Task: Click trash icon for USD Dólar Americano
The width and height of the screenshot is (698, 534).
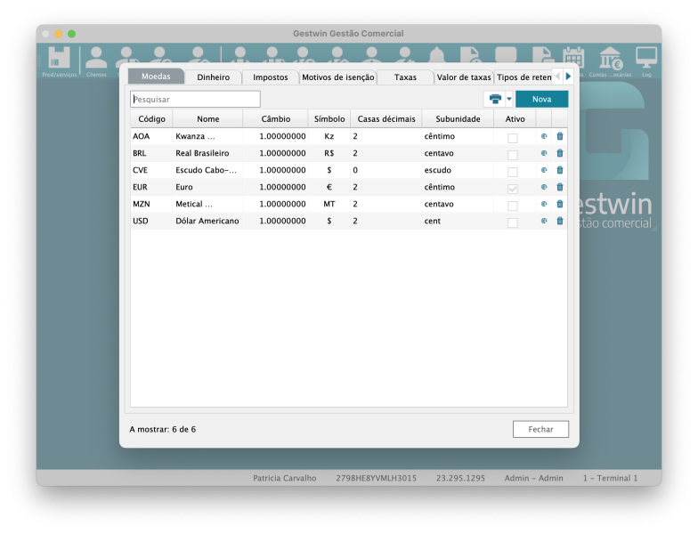Action: 560,221
